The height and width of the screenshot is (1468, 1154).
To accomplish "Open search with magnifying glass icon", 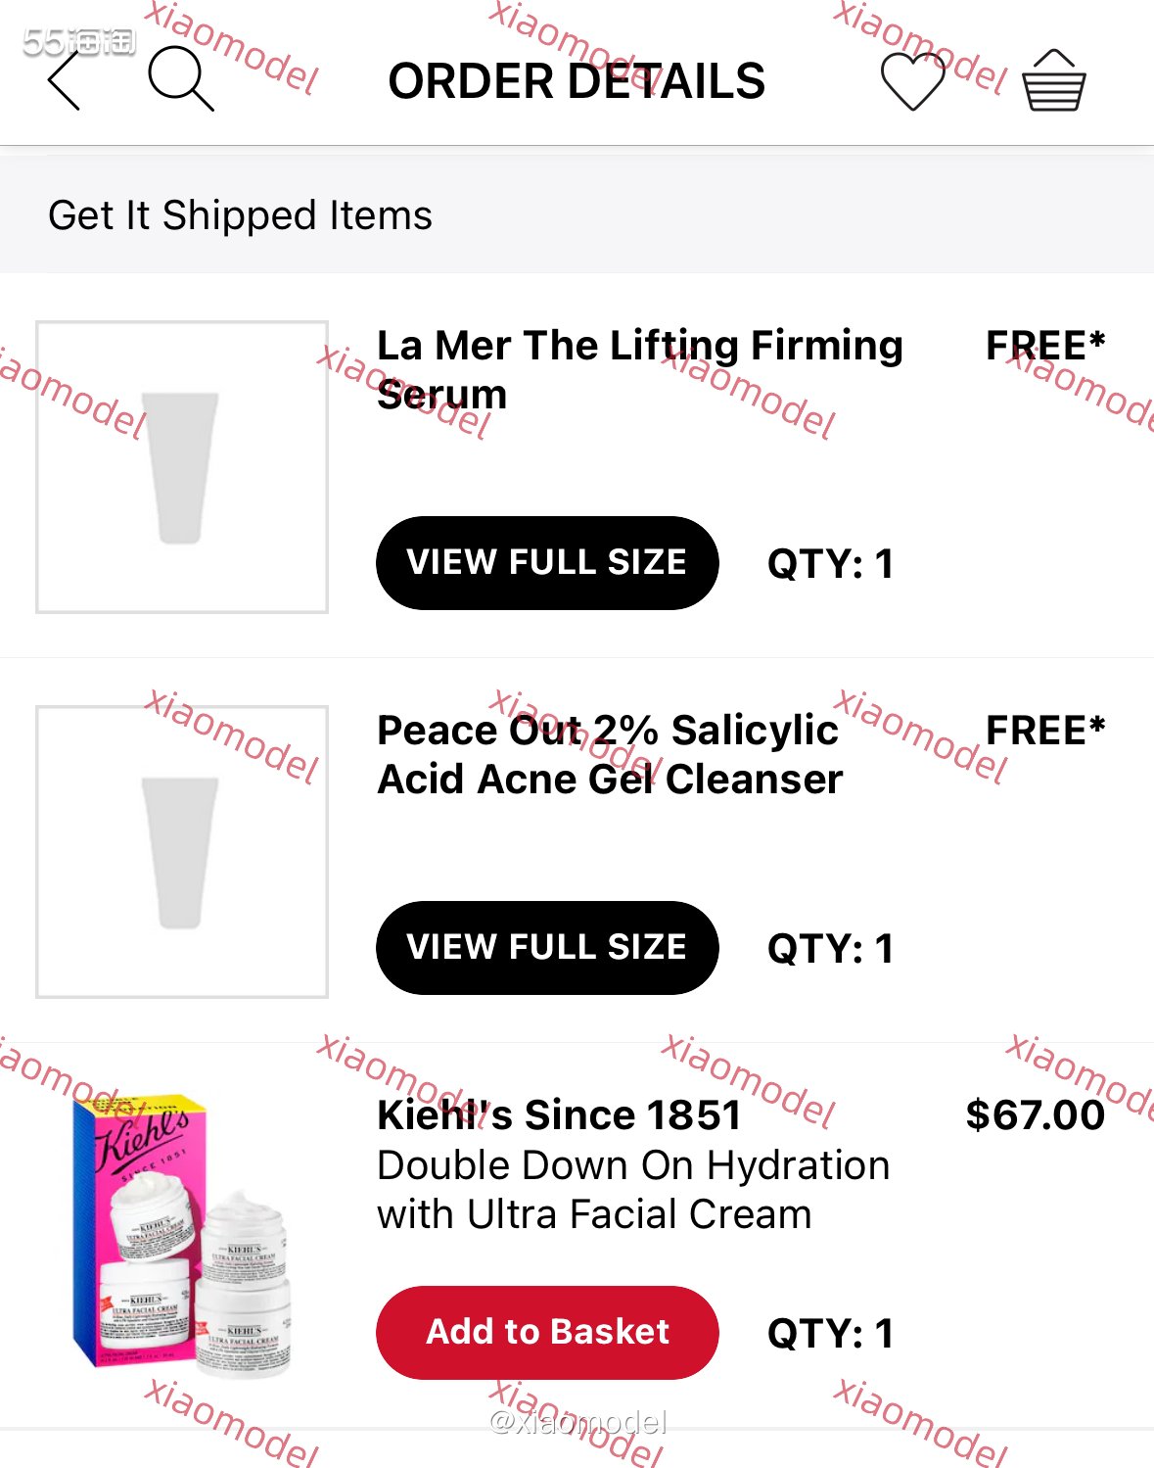I will (x=180, y=78).
